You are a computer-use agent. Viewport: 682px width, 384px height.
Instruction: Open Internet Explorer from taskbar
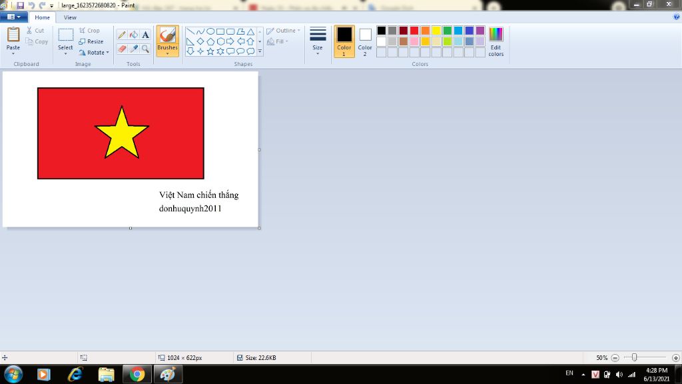tap(75, 375)
